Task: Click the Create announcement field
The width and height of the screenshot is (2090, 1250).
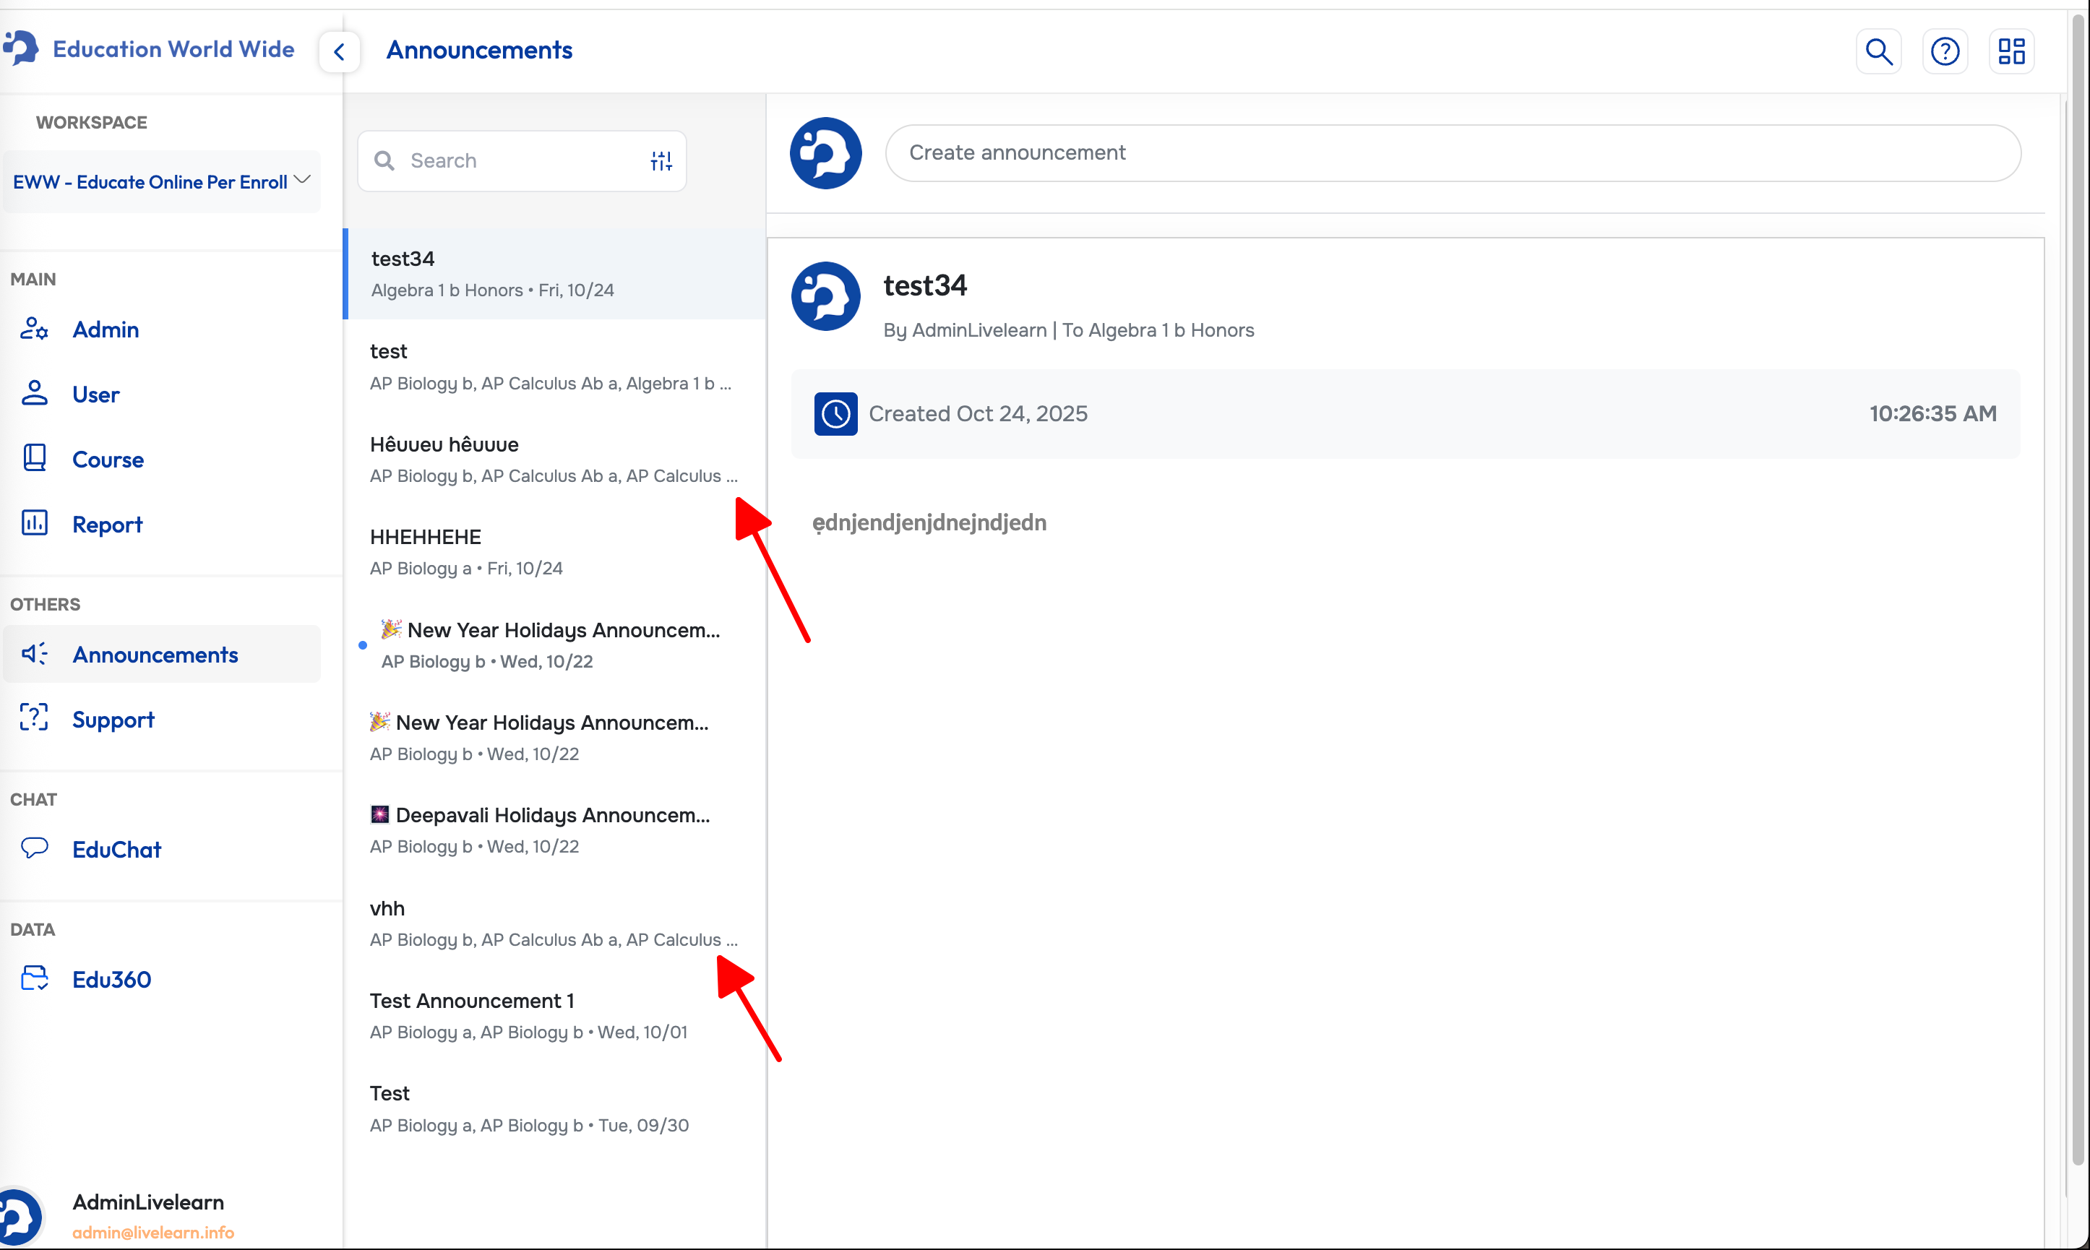Action: point(1451,153)
